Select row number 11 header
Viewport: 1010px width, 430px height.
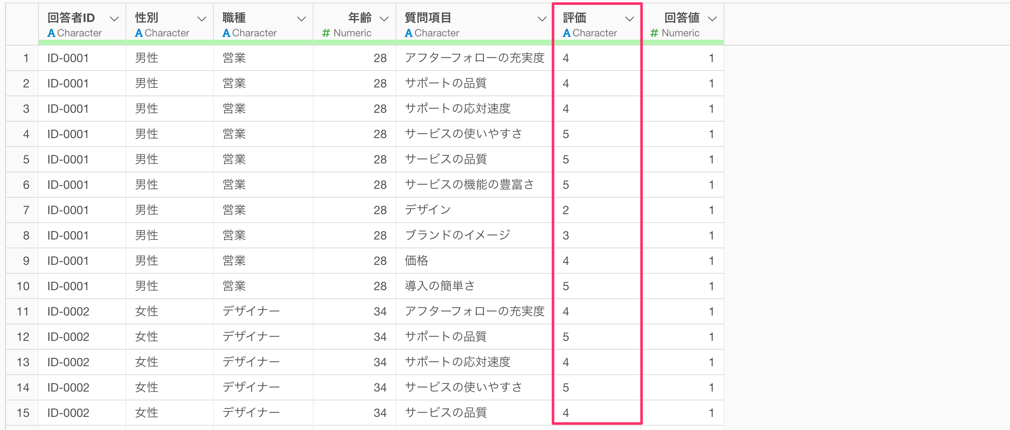(x=23, y=311)
